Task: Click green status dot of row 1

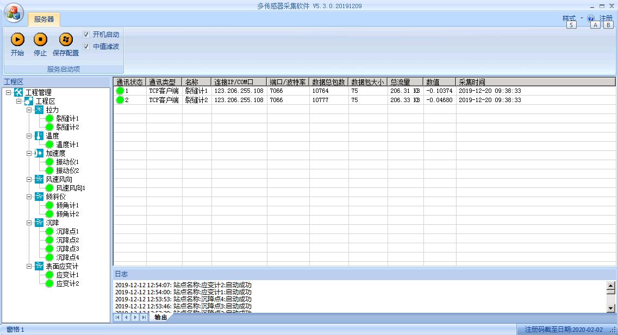Action: click(120, 91)
